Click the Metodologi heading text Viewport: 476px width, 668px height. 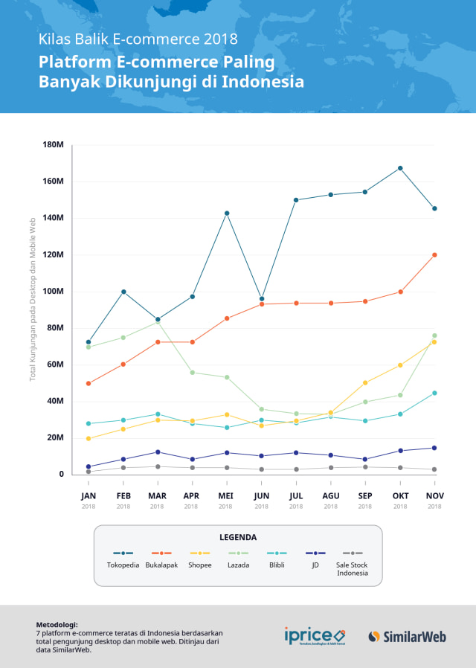pyautogui.click(x=57, y=625)
